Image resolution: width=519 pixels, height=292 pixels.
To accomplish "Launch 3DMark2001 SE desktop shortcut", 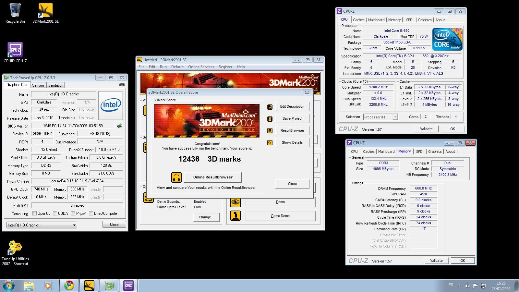I will click(45, 13).
